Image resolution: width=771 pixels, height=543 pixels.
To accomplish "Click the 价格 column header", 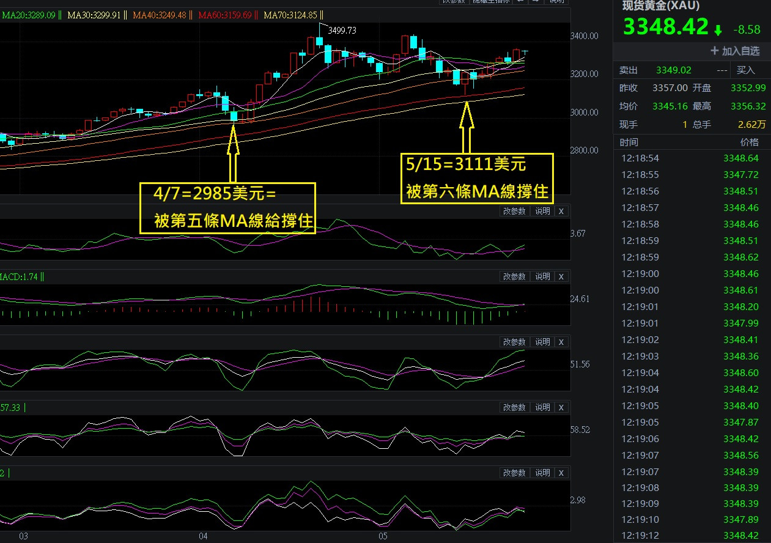I will click(x=749, y=142).
